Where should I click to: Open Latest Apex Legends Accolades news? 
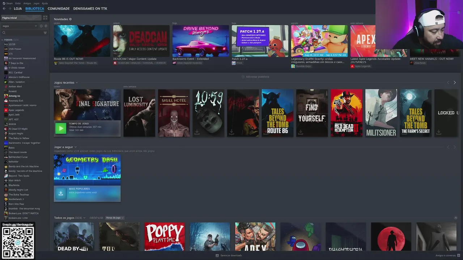(379, 41)
